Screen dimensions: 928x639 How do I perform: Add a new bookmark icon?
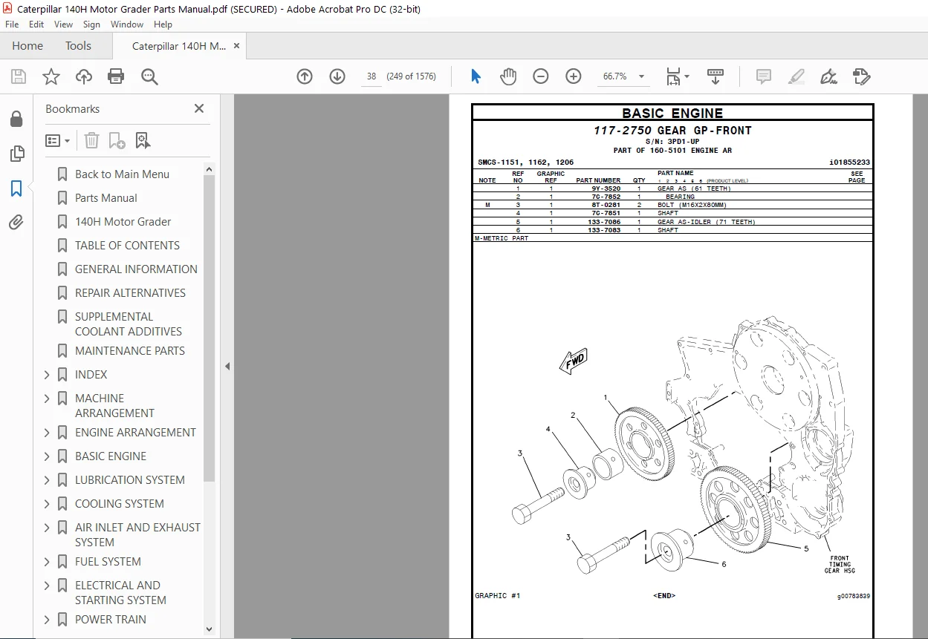click(x=117, y=140)
